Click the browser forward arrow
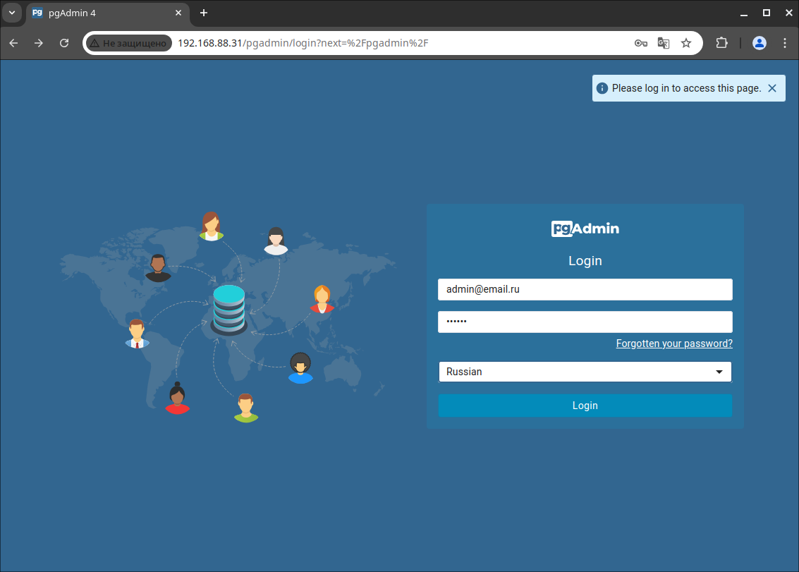The height and width of the screenshot is (572, 799). [39, 43]
